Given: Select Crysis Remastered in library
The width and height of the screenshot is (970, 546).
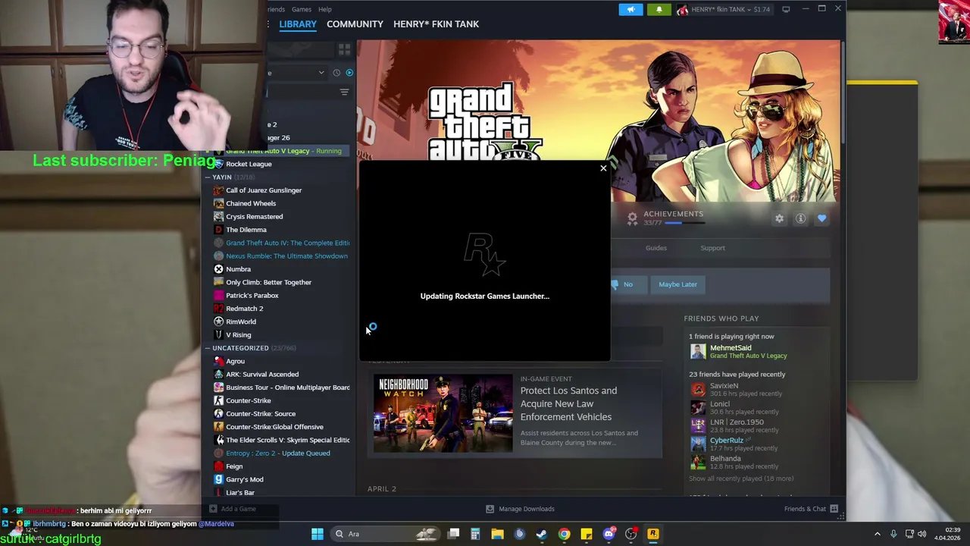Looking at the screenshot, I should 254,217.
